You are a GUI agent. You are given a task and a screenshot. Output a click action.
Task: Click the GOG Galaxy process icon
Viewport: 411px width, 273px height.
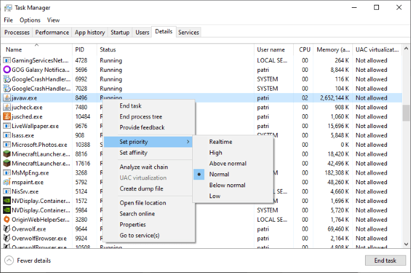click(x=7, y=70)
